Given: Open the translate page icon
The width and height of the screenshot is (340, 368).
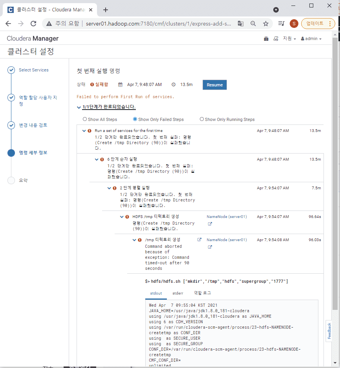Looking at the screenshot, I should [241, 24].
